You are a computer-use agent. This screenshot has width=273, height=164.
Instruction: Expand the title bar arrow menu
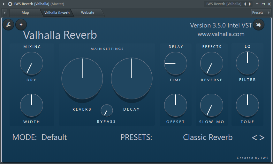(4, 4)
